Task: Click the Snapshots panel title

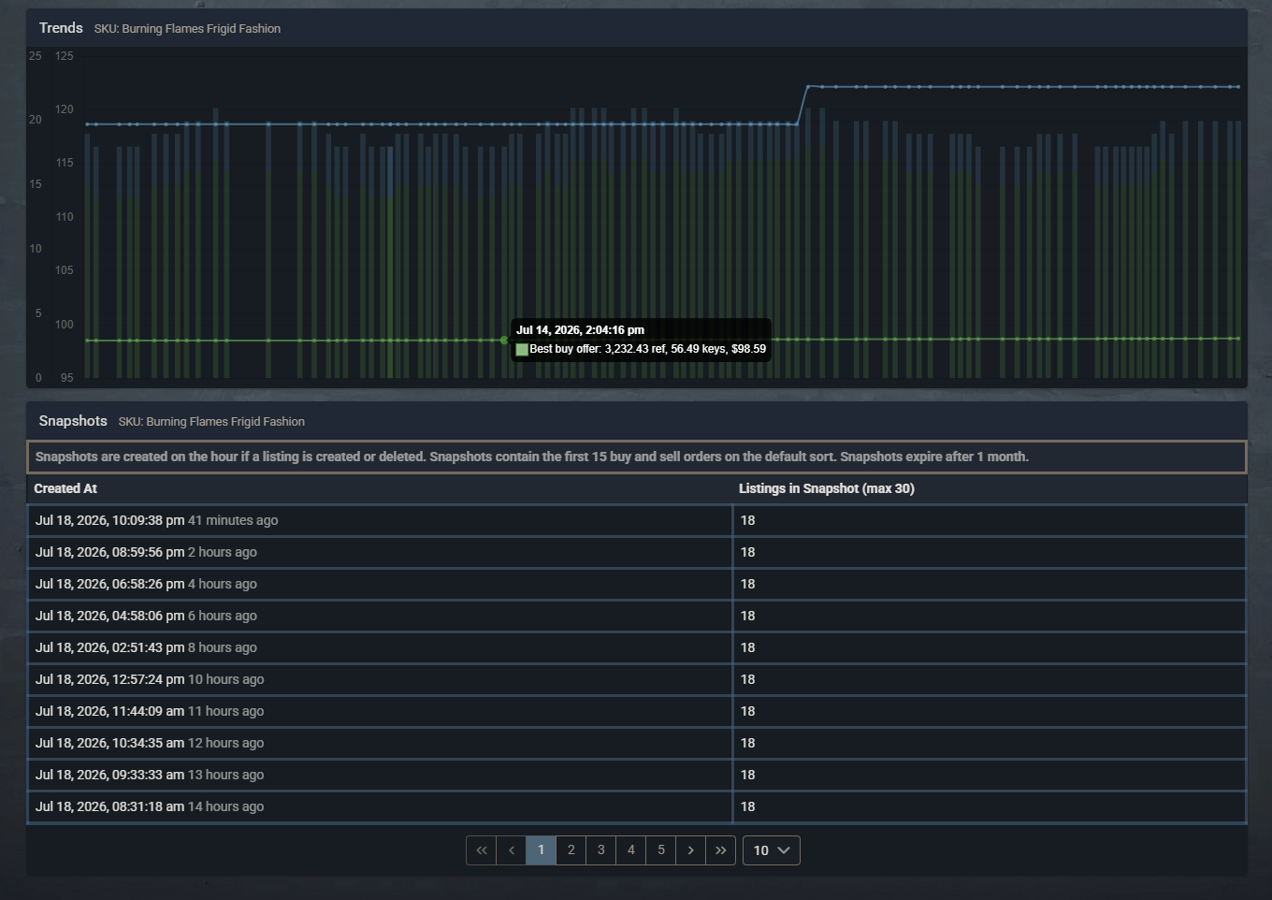Action: 73,421
